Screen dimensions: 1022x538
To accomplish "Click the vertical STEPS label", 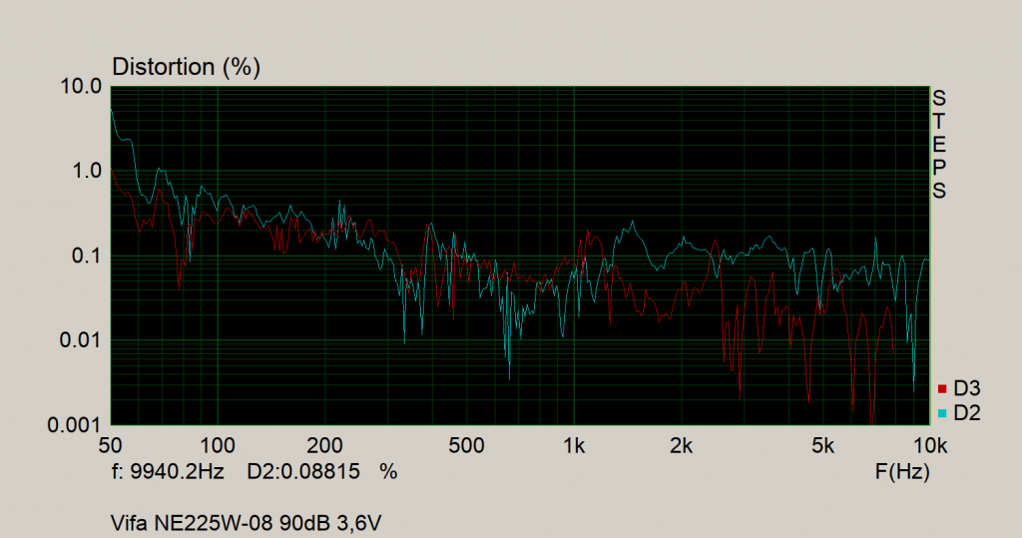I will click(938, 145).
